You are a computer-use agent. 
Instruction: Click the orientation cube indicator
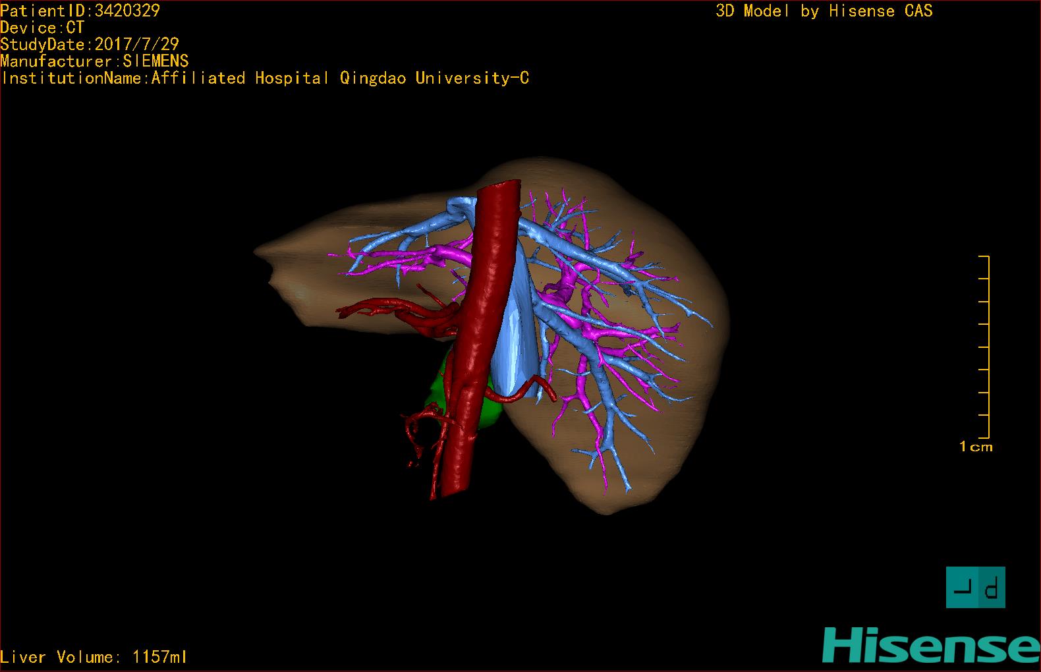(975, 587)
